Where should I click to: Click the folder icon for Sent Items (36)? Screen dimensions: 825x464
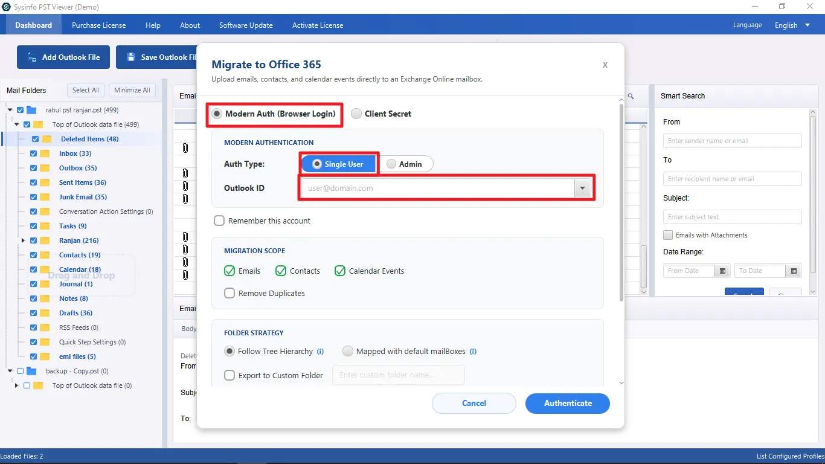[x=45, y=182]
